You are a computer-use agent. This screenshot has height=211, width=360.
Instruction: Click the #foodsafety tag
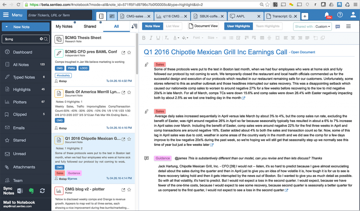[63, 75]
